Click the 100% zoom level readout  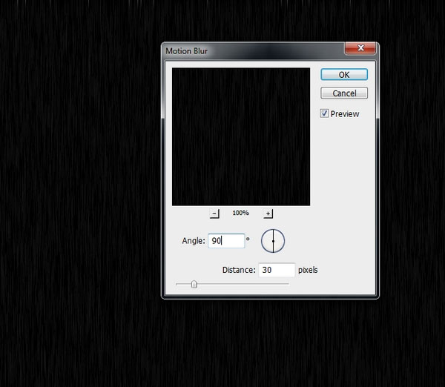[241, 214]
